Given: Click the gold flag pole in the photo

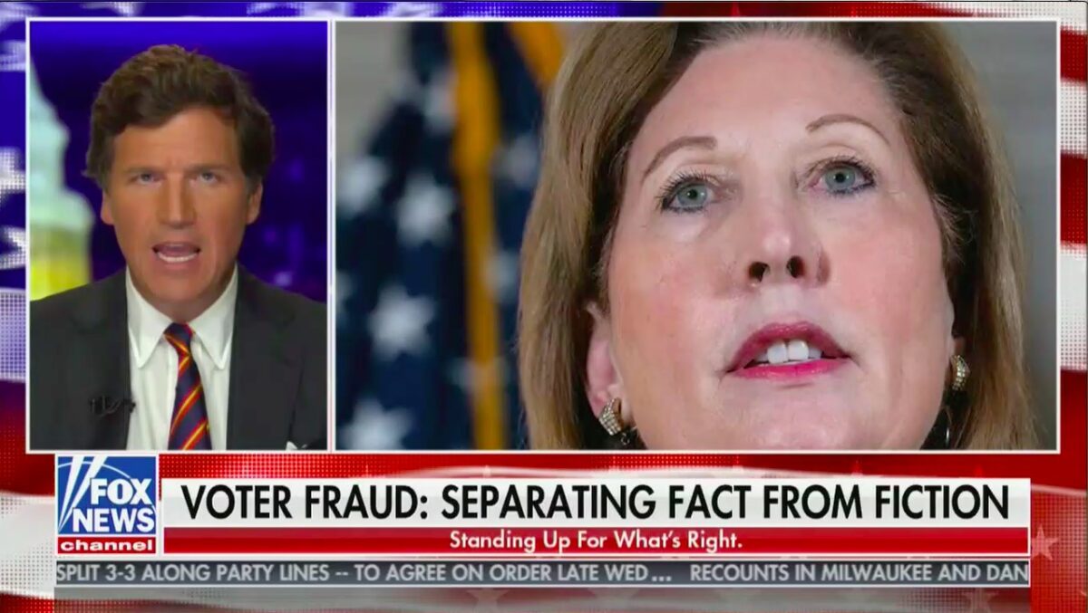Looking at the screenshot, I should click(476, 235).
